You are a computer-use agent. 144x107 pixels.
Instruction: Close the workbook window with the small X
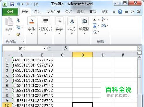139,12
